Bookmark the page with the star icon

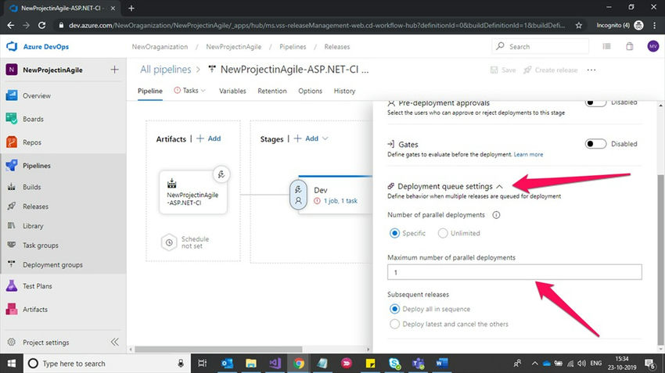(x=578, y=26)
